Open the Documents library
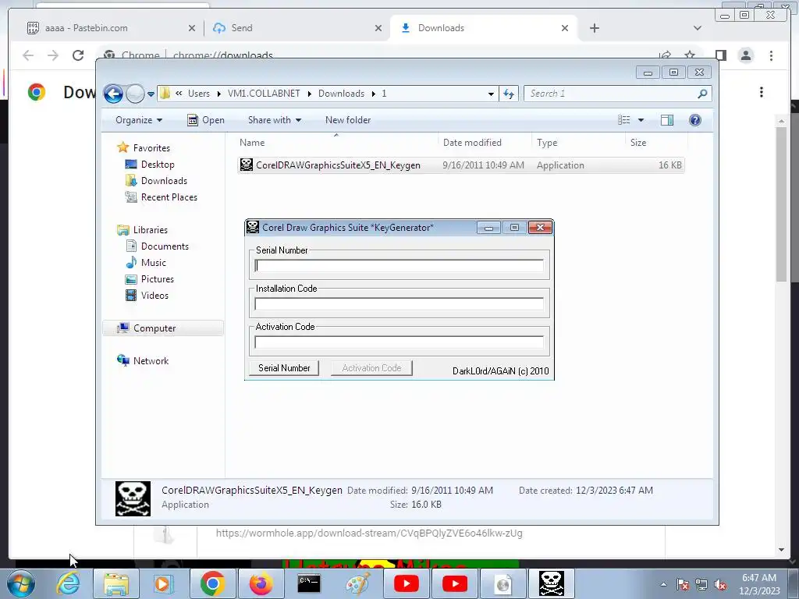799x599 pixels. [x=165, y=246]
